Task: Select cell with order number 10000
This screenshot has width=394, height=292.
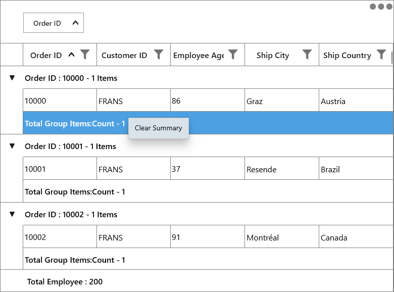Action: (60, 100)
